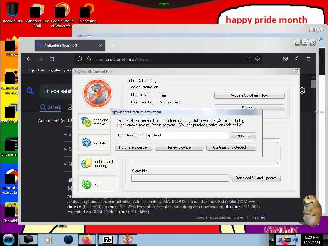Open the brave result source link
The width and height of the screenshot is (328, 246).
point(238,217)
